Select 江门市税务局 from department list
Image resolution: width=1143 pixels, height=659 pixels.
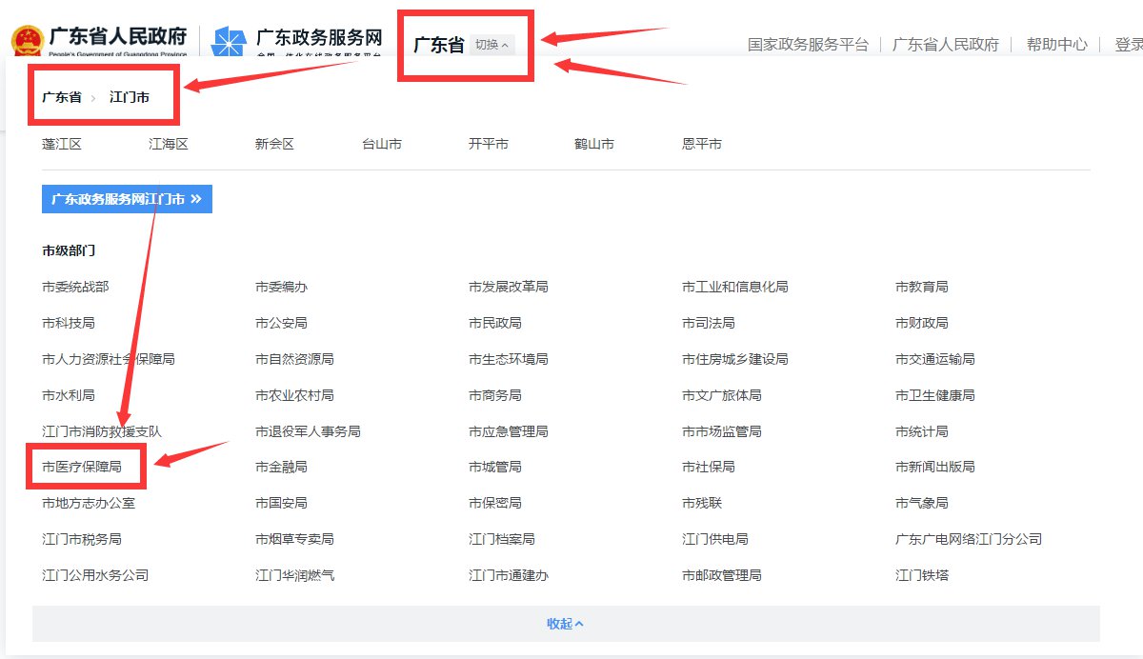pos(82,539)
